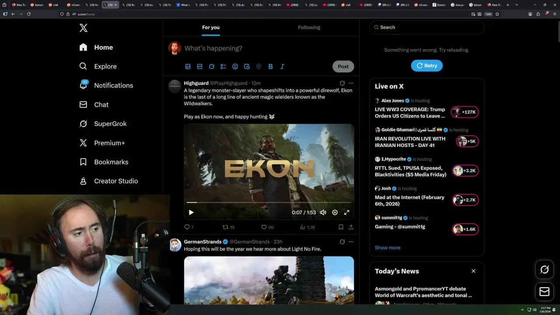
Task: Reload the browser page
Action: (29, 14)
